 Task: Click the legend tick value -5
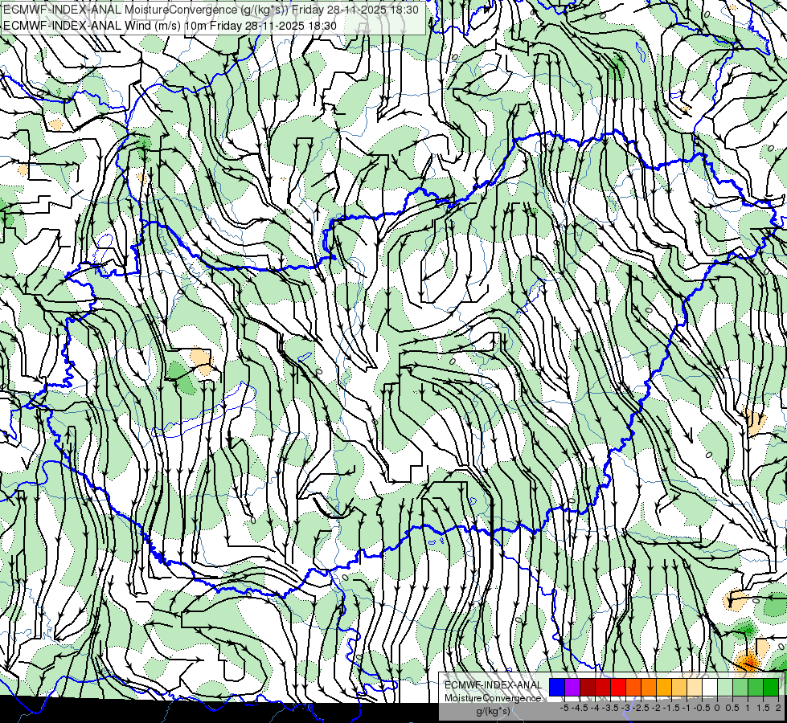point(564,708)
